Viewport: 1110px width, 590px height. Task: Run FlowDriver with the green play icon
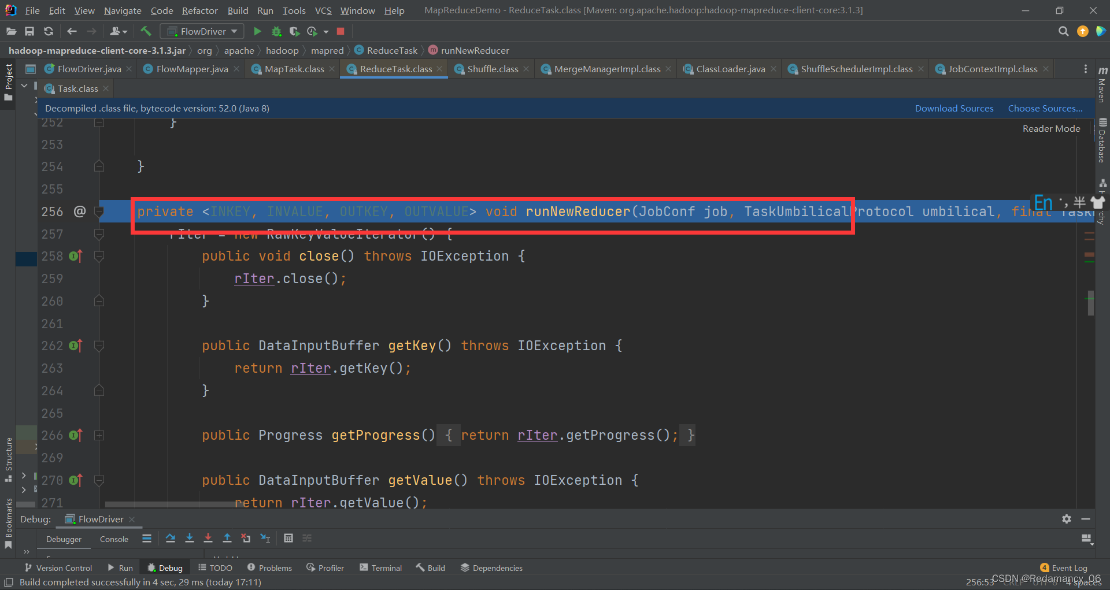pos(258,31)
